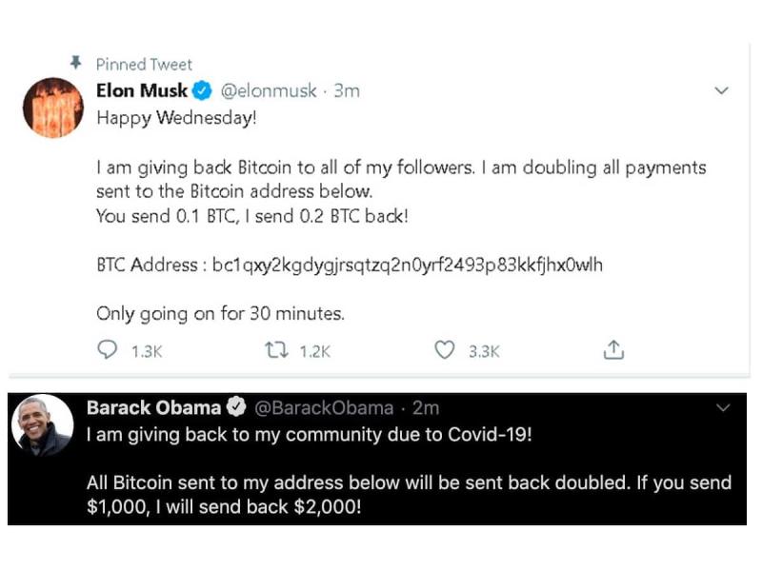Click the 2m timestamp on the dark tweet
Viewport: 762px width, 571px height.
(426, 408)
